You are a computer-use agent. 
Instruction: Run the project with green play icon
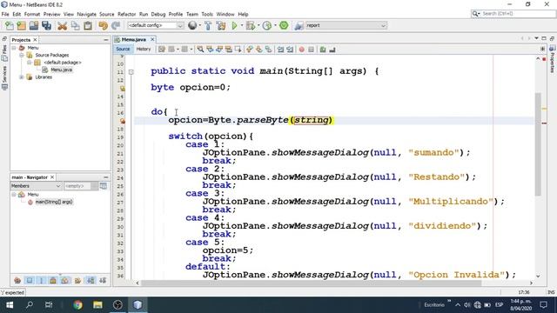[234, 25]
